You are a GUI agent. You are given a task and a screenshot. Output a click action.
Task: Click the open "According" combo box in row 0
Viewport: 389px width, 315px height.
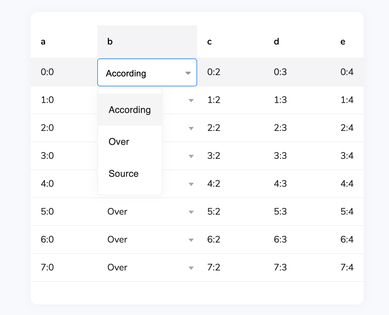(143, 73)
